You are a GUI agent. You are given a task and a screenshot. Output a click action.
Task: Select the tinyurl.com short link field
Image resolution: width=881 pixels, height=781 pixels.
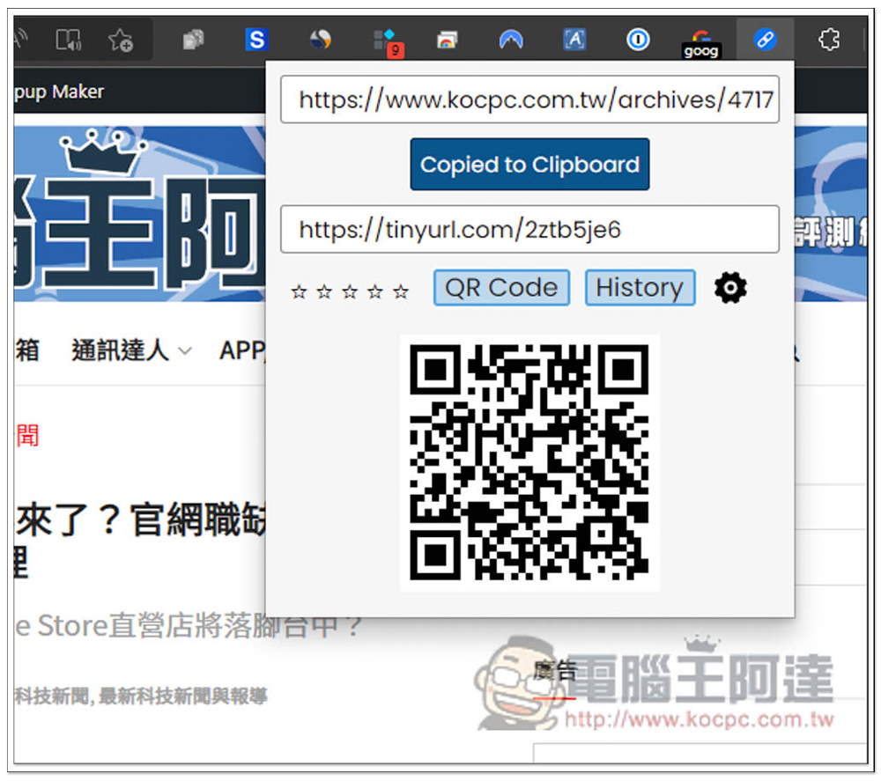click(x=529, y=229)
